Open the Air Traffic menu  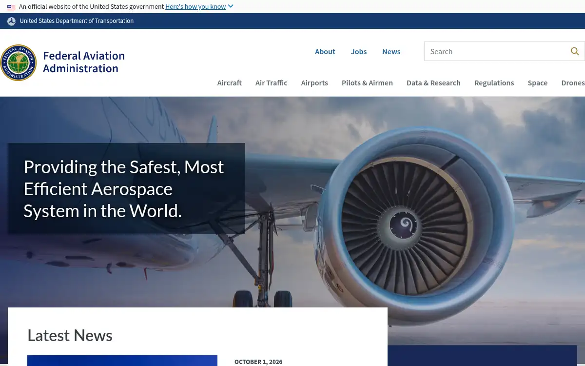tap(272, 83)
